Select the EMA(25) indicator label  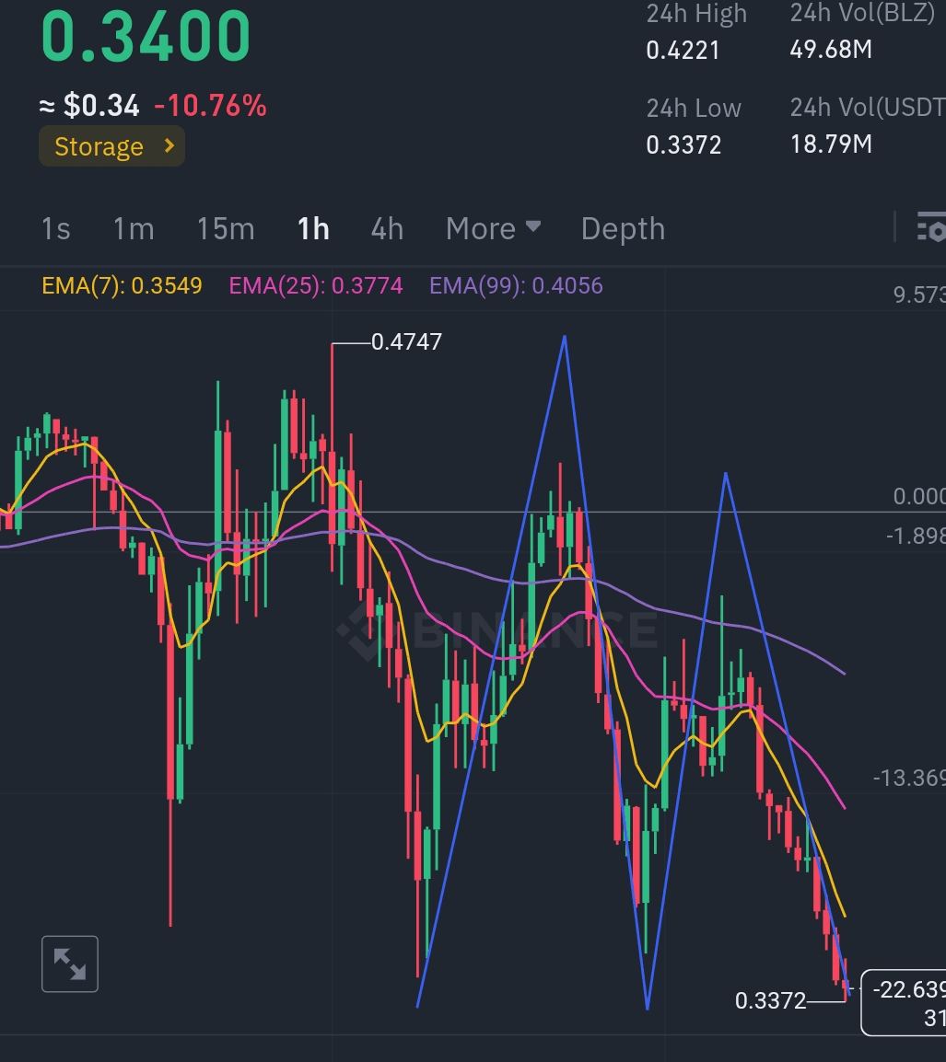[316, 285]
